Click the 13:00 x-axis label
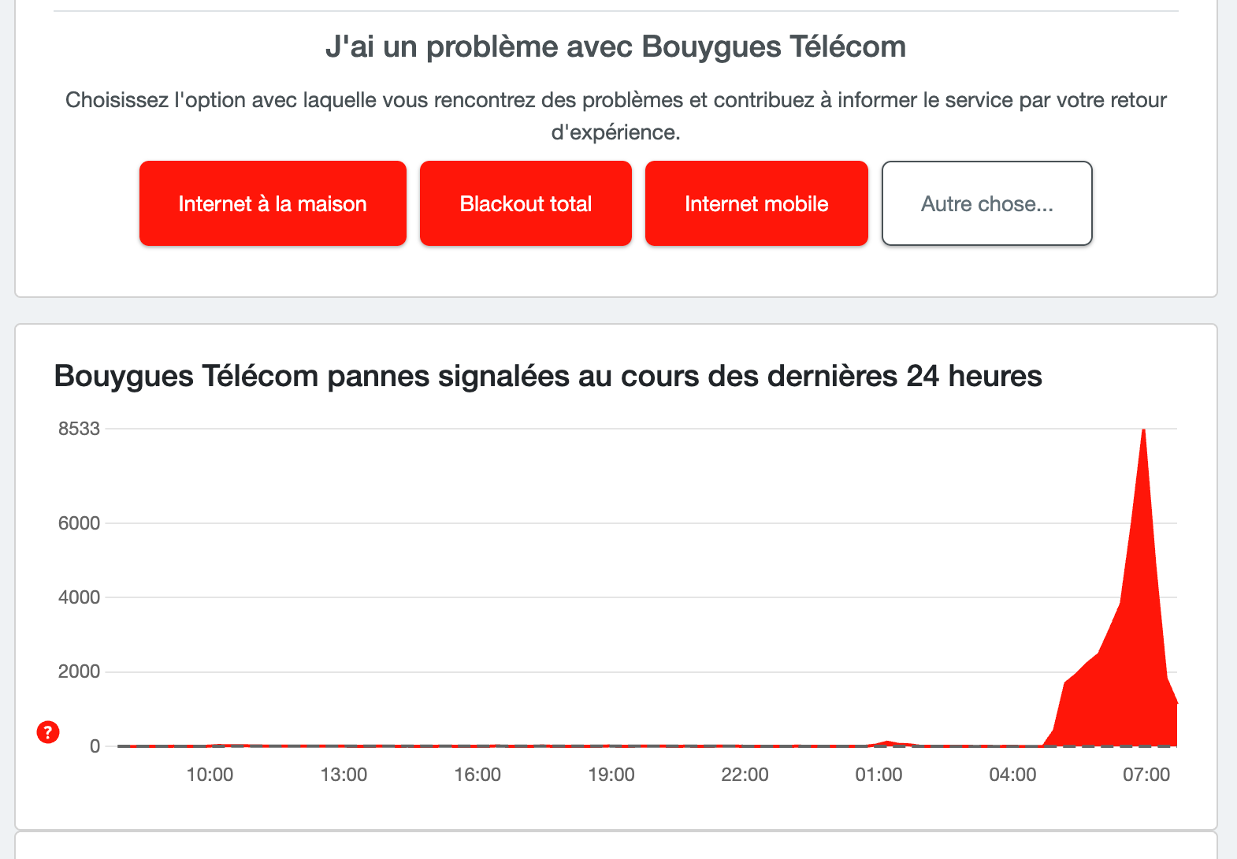Screen dimensions: 1237x859 click(344, 775)
